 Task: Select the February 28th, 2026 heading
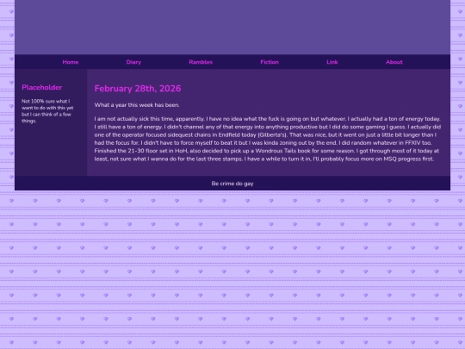pyautogui.click(x=138, y=89)
